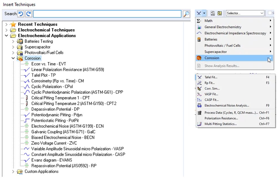The height and width of the screenshot is (179, 279).
Task: Select Tafel Plot - TP technique
Action: 43,75
